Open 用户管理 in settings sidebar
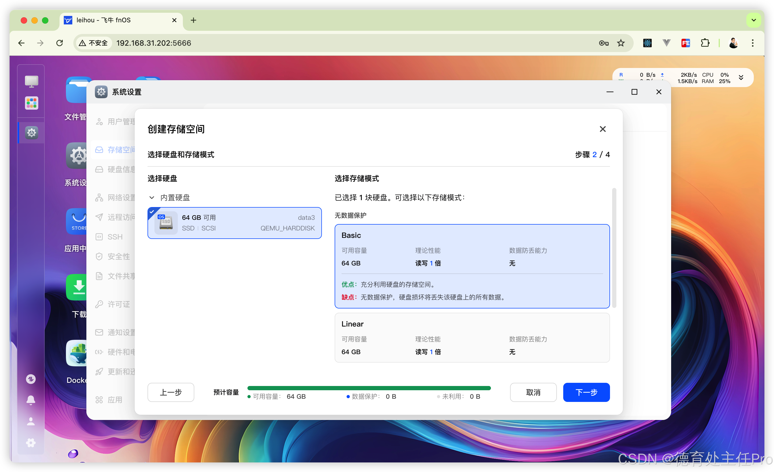Screen dimensions: 774x472 121,121
